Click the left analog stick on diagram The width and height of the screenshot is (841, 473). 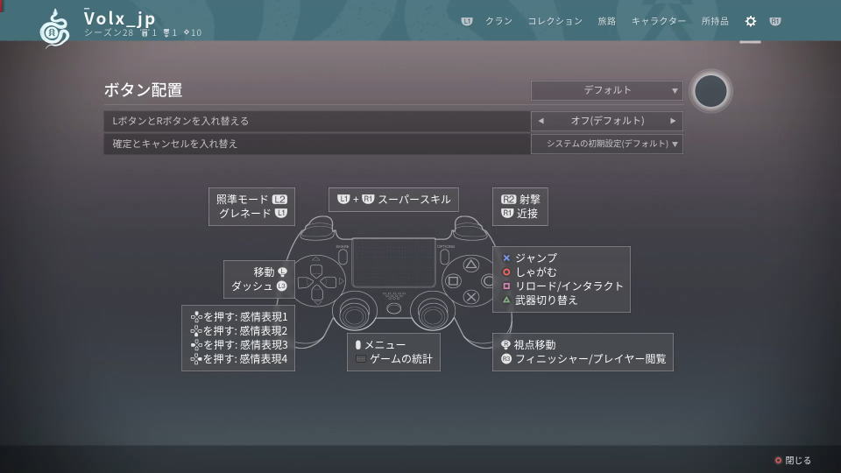[353, 313]
